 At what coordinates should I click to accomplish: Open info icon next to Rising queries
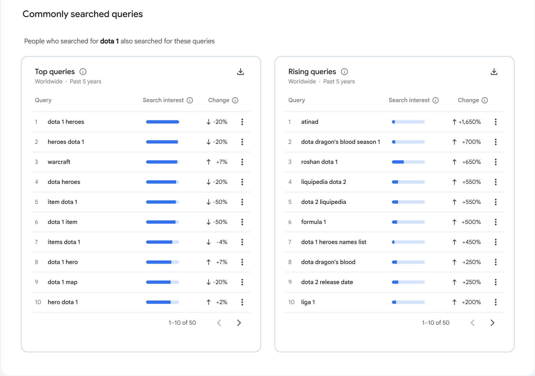pos(344,72)
